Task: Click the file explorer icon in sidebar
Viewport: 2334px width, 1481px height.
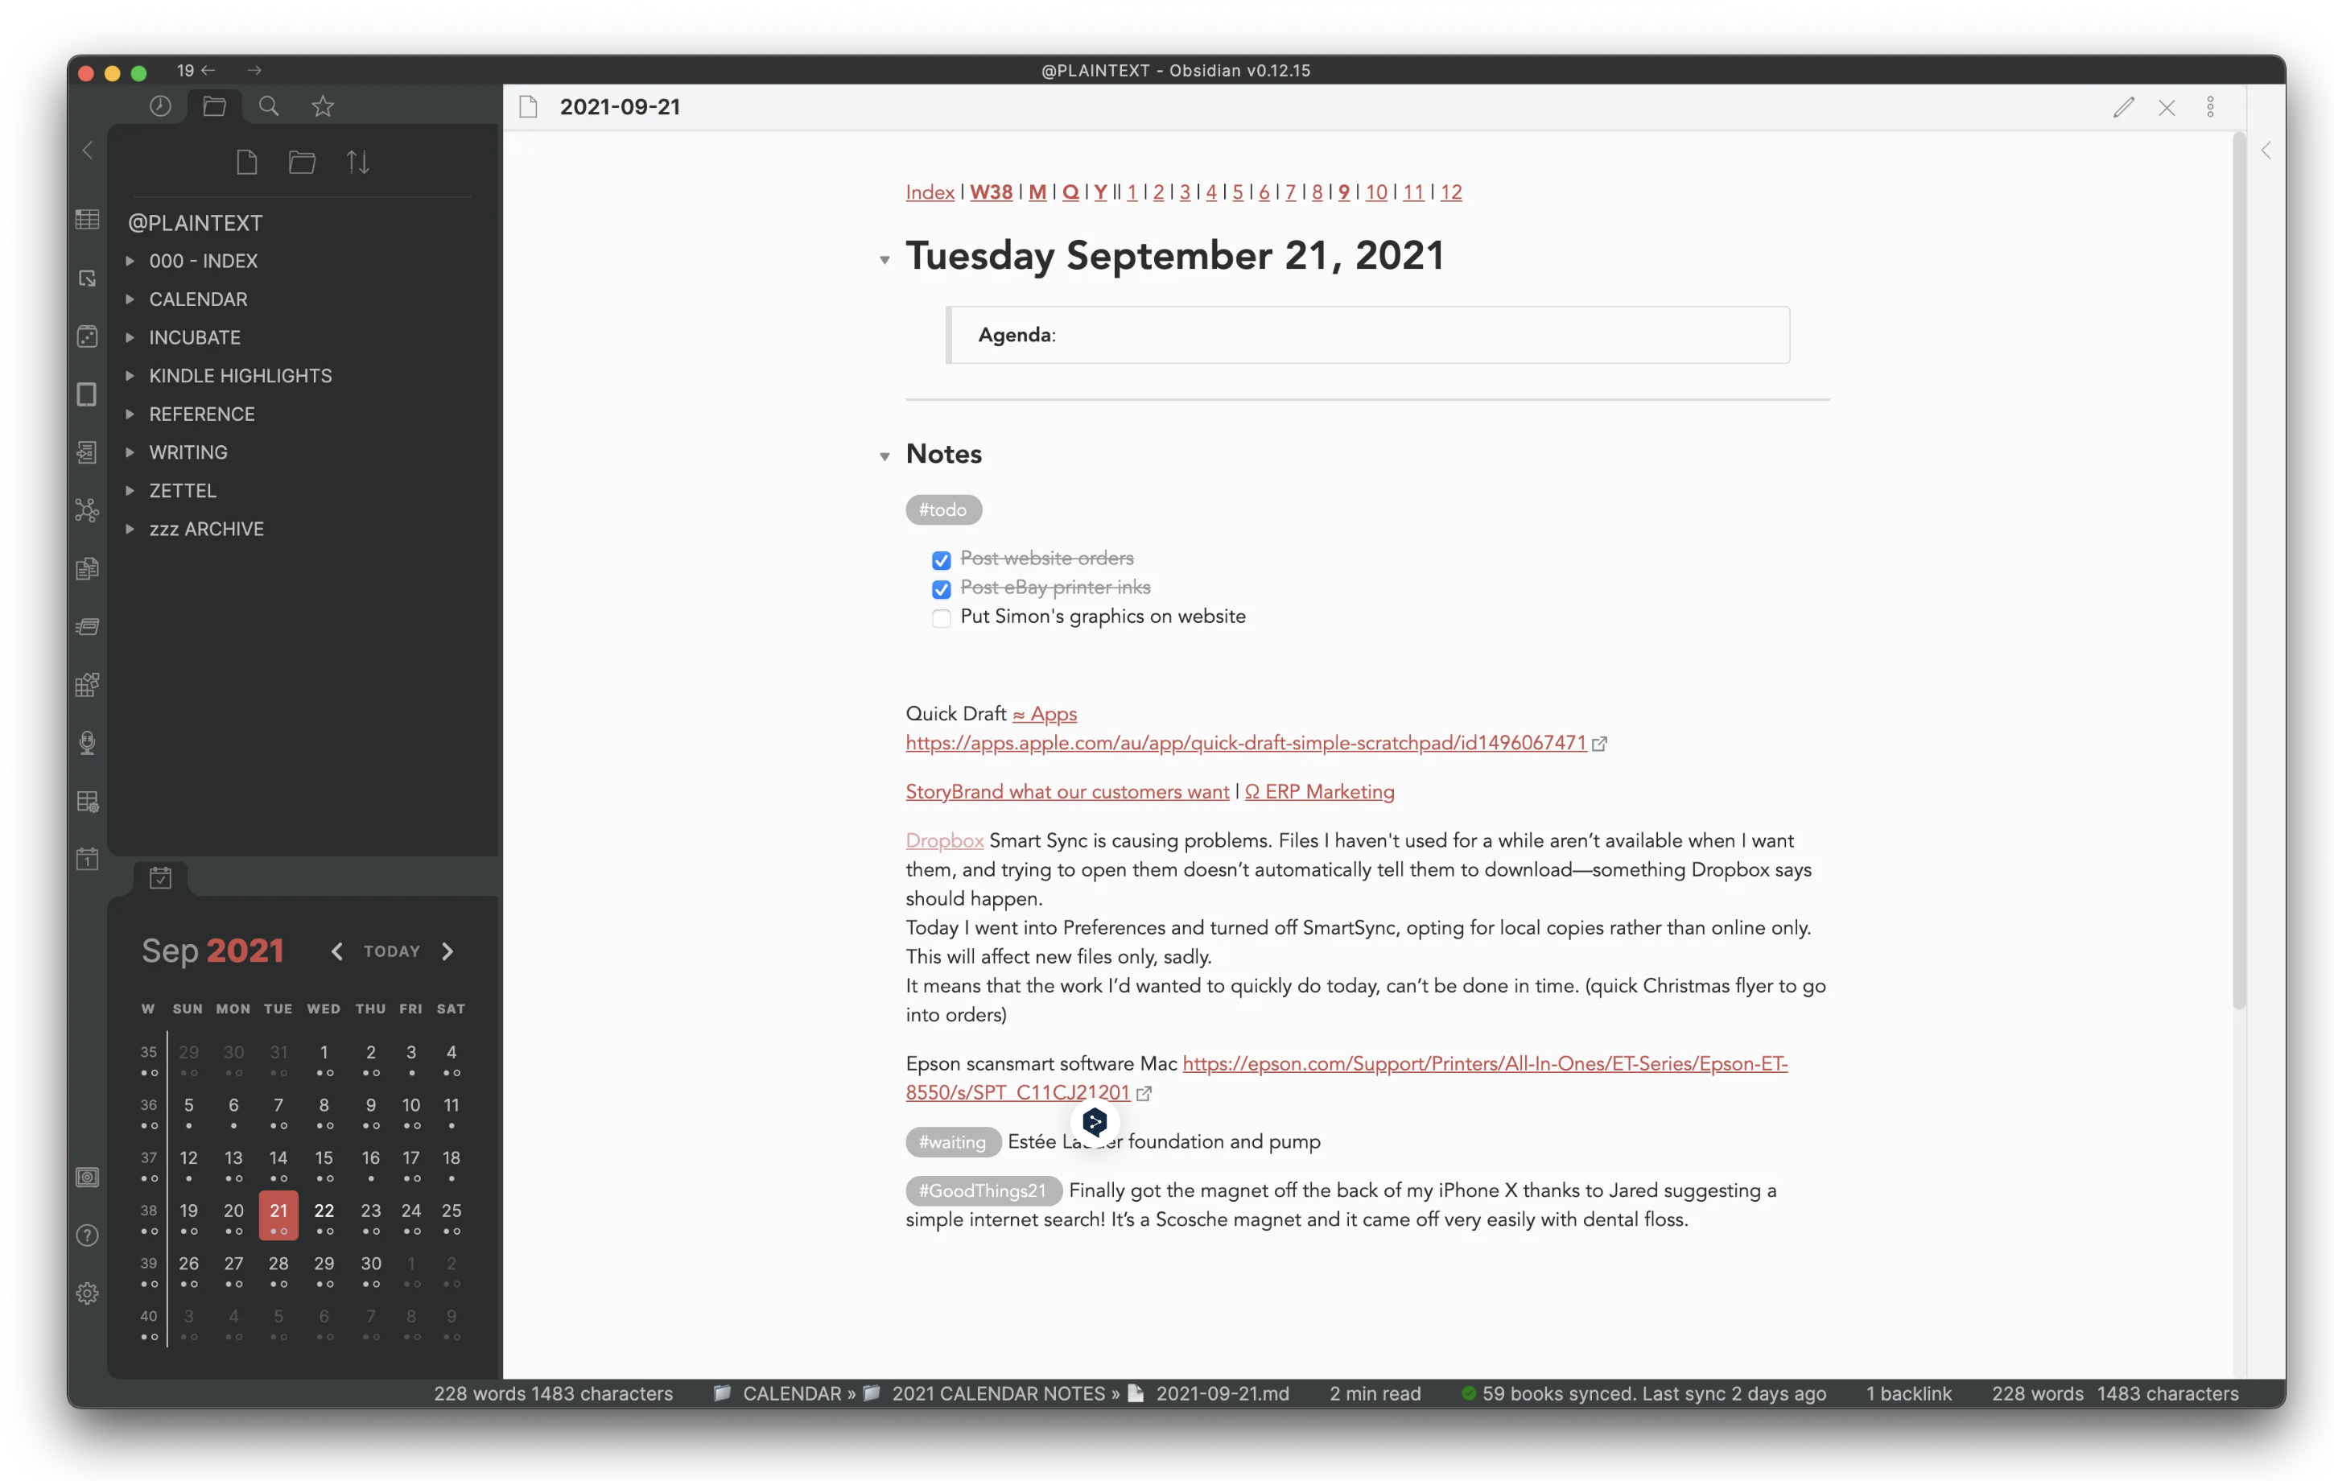Action: point(214,107)
